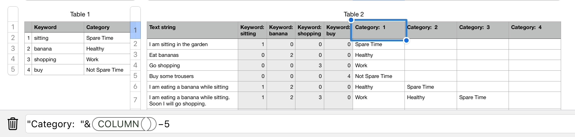This screenshot has height=137, width=575.
Task: Click the Category: 4 column header cell
Action: (535, 30)
